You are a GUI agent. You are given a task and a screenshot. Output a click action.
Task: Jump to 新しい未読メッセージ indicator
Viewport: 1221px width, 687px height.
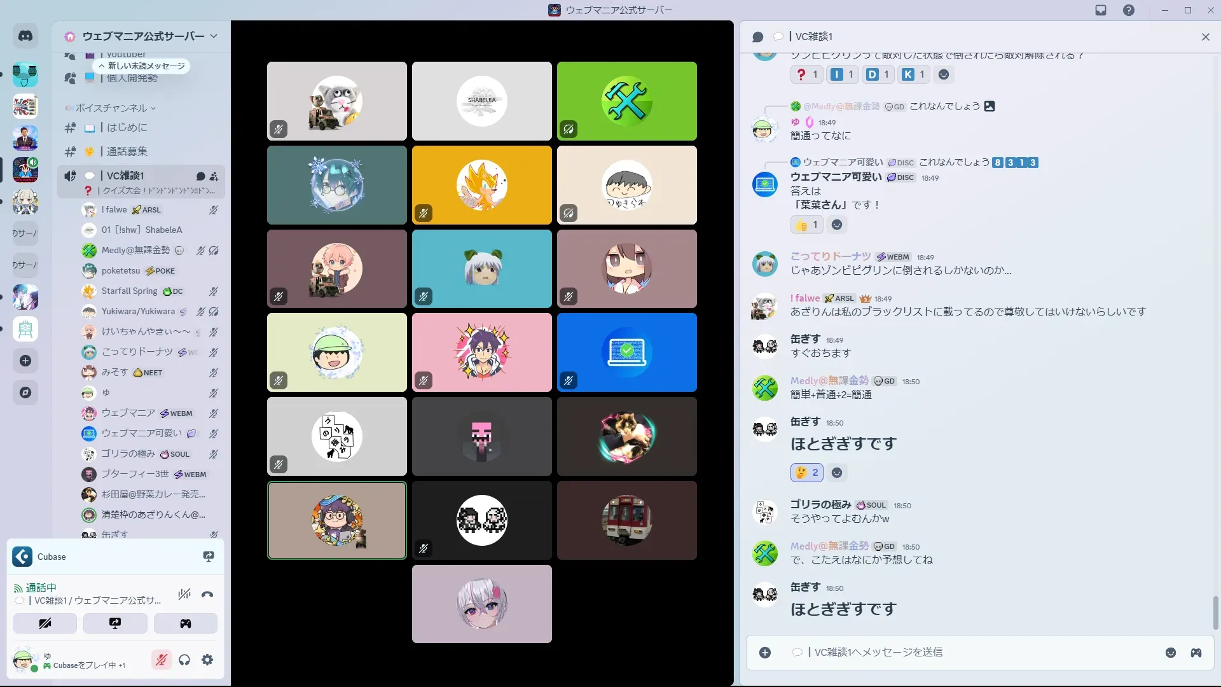tap(142, 66)
